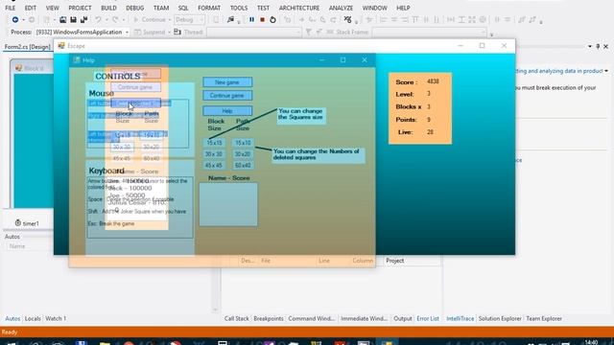Expand the navigate backward history arrow
This screenshot has width=614, height=345.
point(23,20)
